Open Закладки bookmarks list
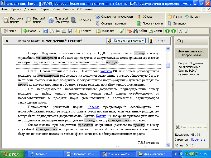 point(177,23)
